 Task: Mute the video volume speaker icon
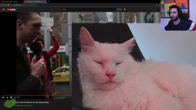11,97
